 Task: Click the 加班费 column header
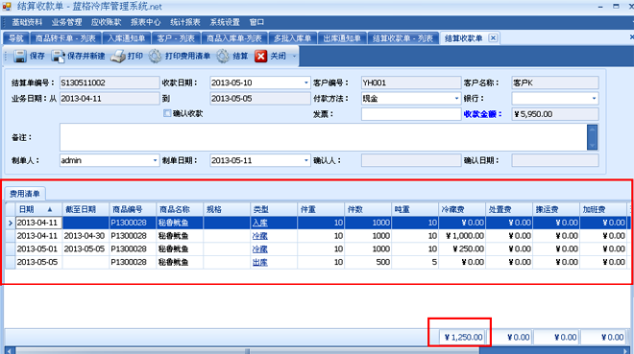pyautogui.click(x=603, y=209)
